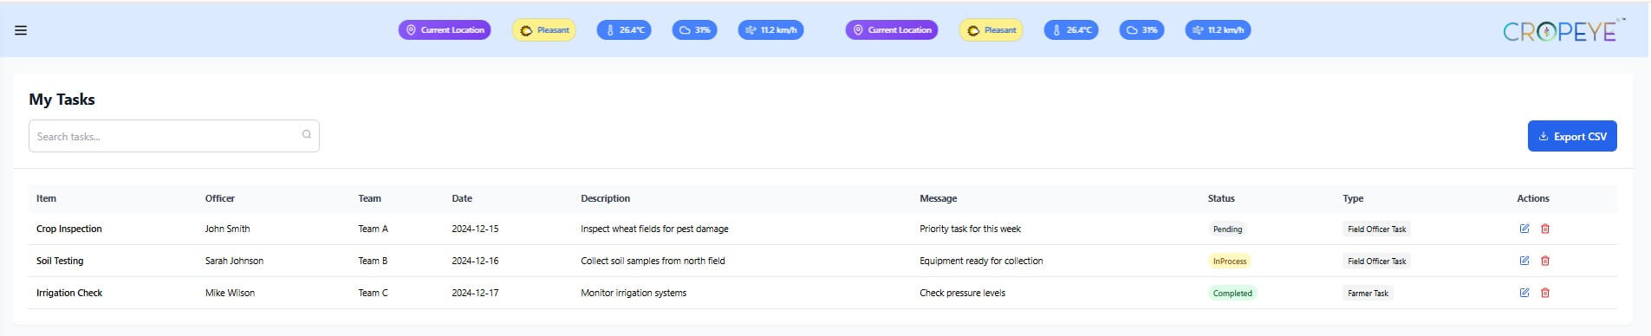Select the Soil Testing item cell
Viewport: 1651px width, 336px height.
click(x=60, y=261)
